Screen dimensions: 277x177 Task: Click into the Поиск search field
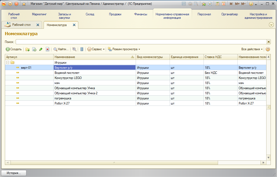(x=141, y=42)
